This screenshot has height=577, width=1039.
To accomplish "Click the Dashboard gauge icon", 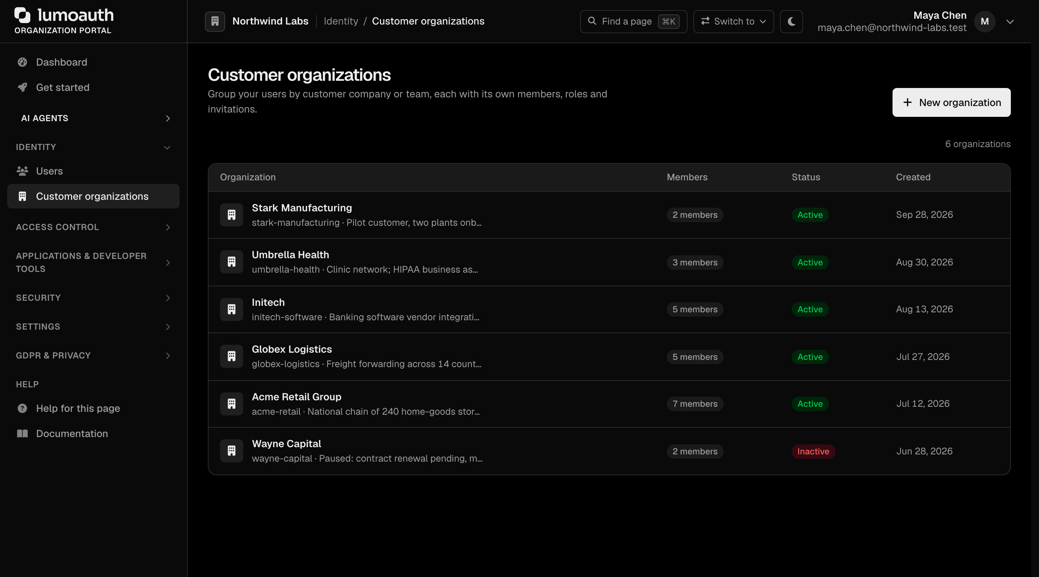I will tap(22, 62).
